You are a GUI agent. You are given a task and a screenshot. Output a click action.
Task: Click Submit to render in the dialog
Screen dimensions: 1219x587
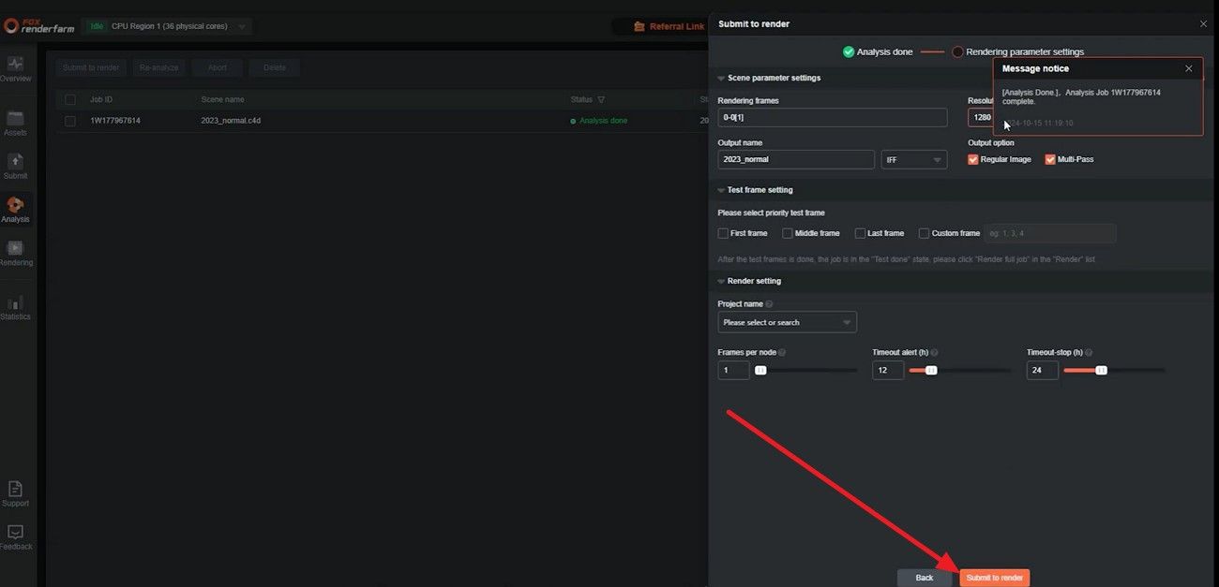tap(994, 577)
